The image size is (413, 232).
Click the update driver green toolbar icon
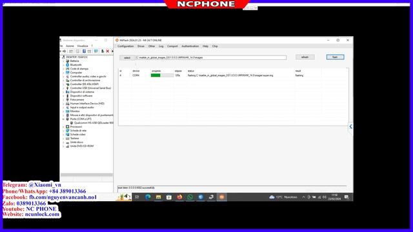click(x=103, y=52)
